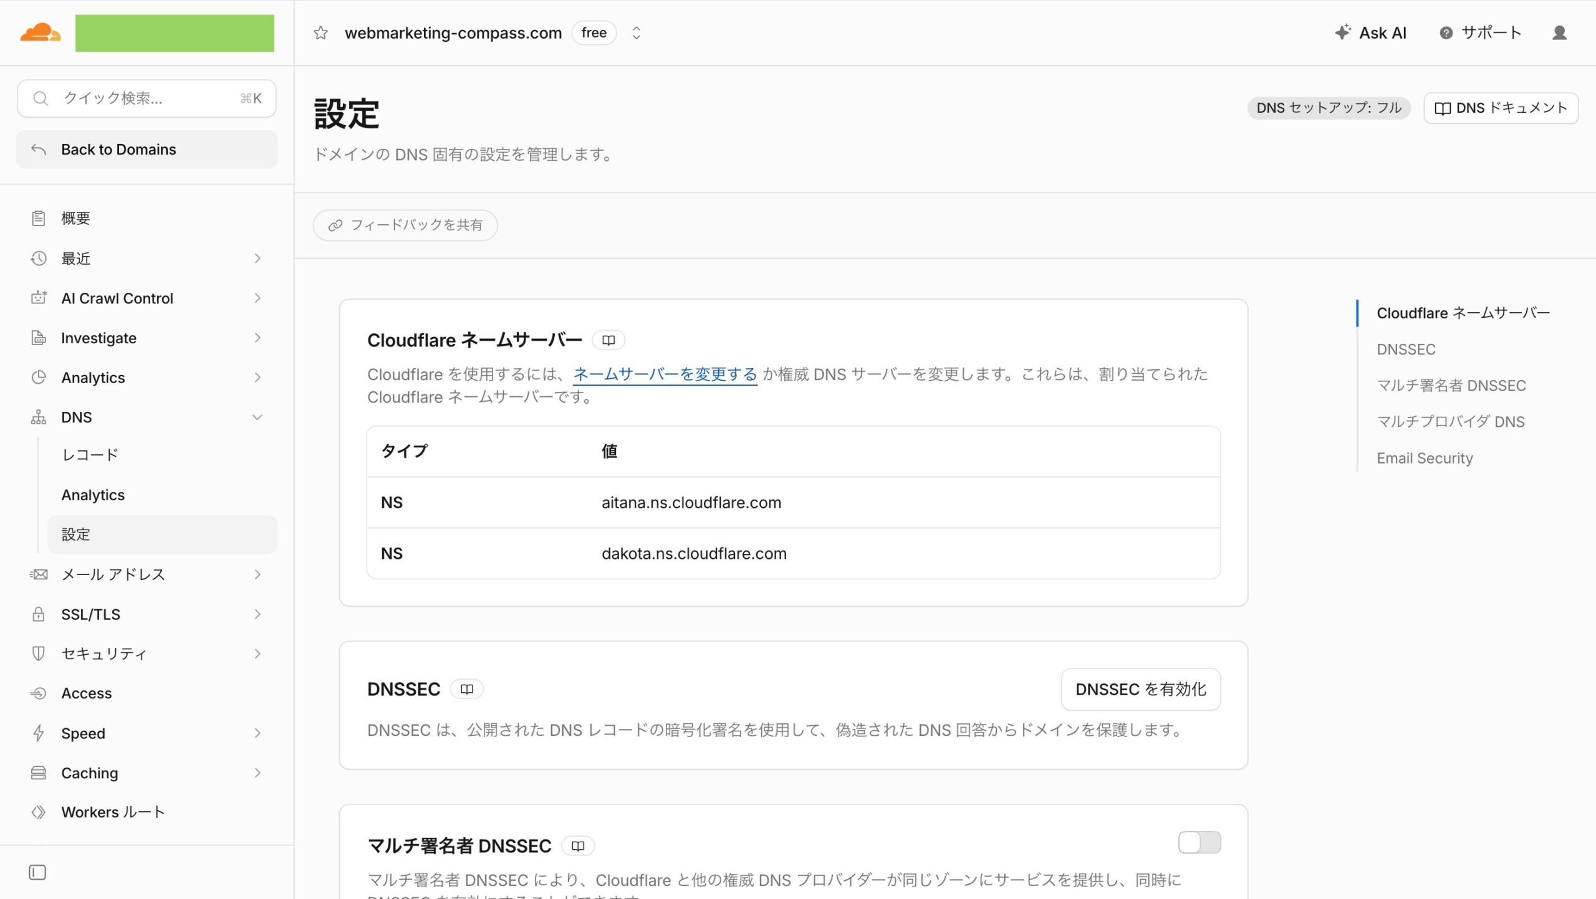The image size is (1596, 899).
Task: Jump to マルチプロバイダ DNS in outline
Action: tap(1451, 422)
